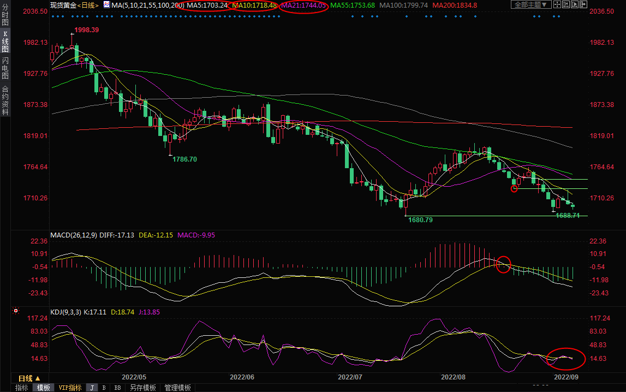Open the 闪电图 tab
This screenshot has width=626, height=392.
[x=5, y=68]
